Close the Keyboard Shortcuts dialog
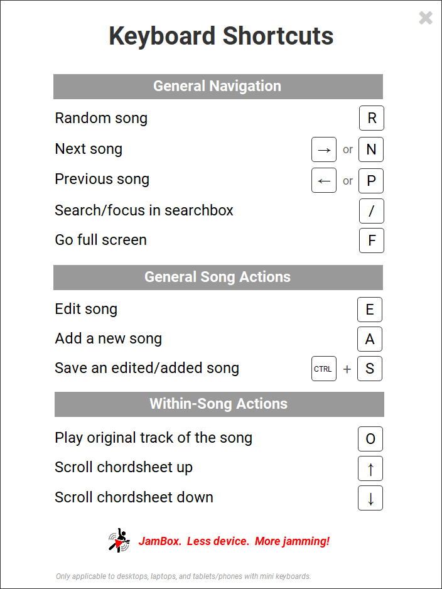Image resolution: width=442 pixels, height=589 pixels. coord(426,18)
